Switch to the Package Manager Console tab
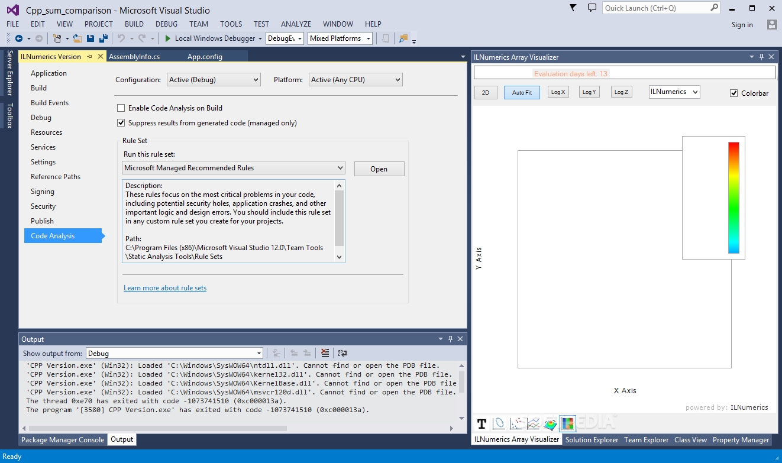 pyautogui.click(x=63, y=439)
